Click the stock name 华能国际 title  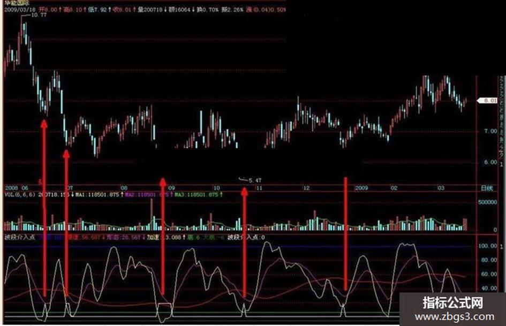(x=16, y=3)
